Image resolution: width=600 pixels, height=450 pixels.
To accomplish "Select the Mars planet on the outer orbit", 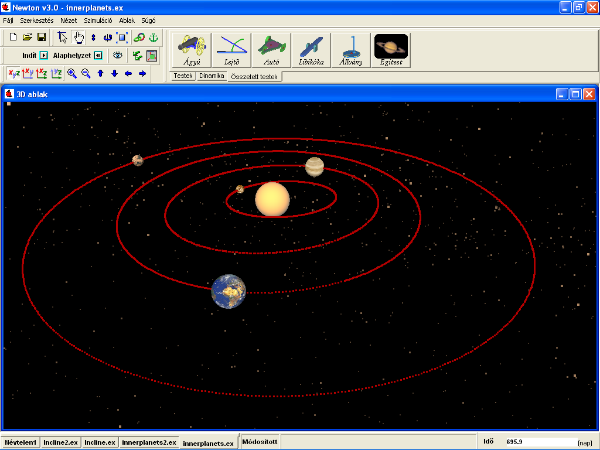I will [138, 160].
